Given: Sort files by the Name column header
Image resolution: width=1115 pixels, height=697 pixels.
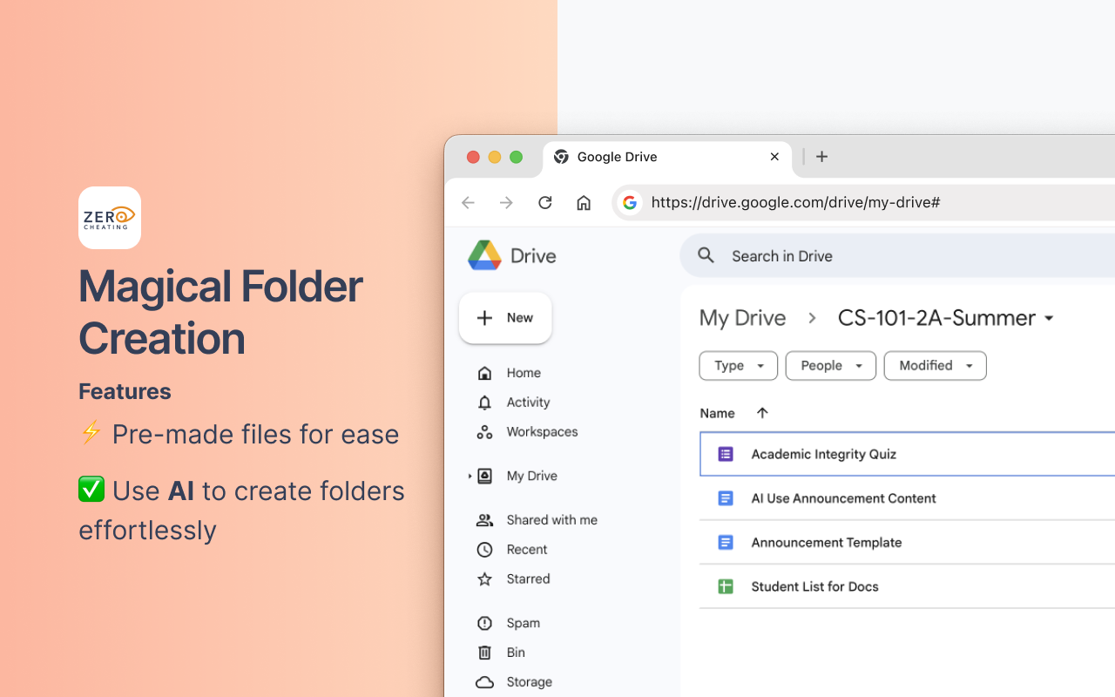Looking at the screenshot, I should (x=717, y=413).
